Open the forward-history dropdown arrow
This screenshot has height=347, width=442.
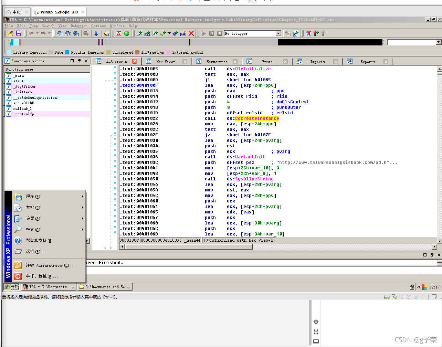[49, 33]
